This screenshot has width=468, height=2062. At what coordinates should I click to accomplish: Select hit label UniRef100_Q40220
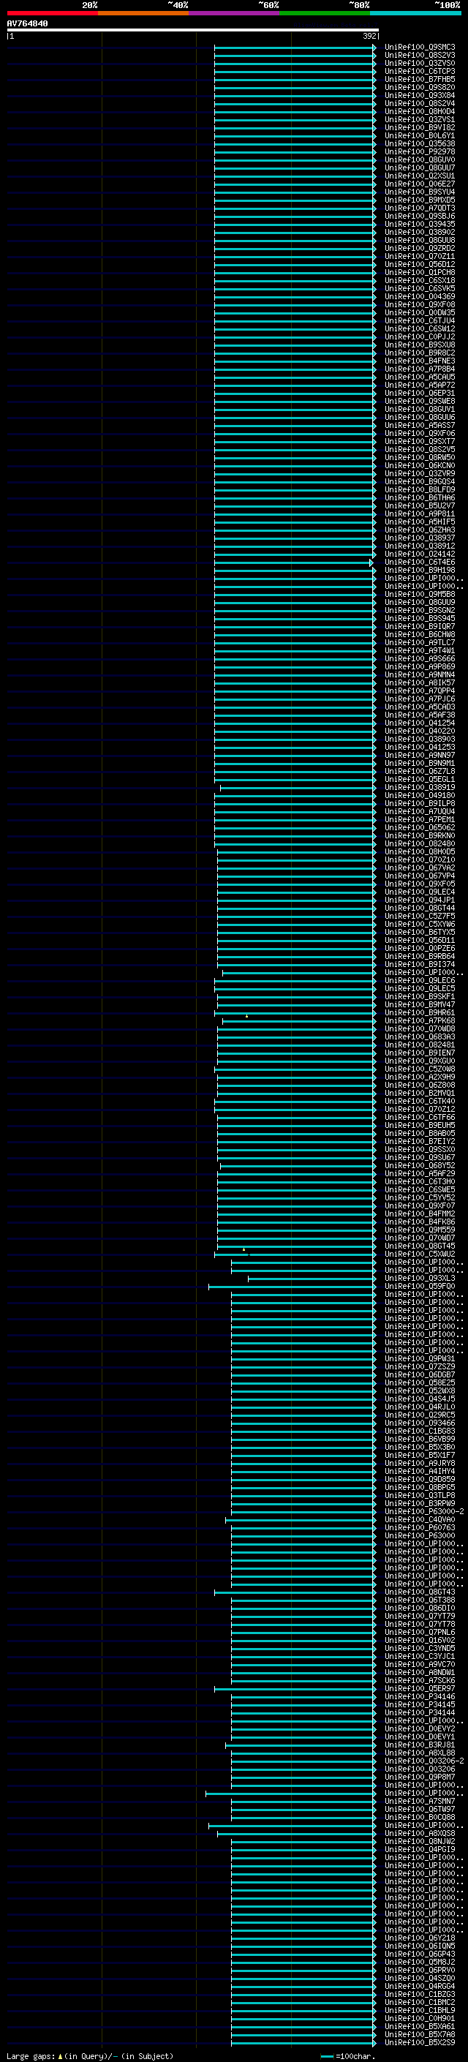click(419, 731)
